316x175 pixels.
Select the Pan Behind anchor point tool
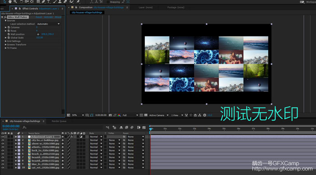click(32, 2)
